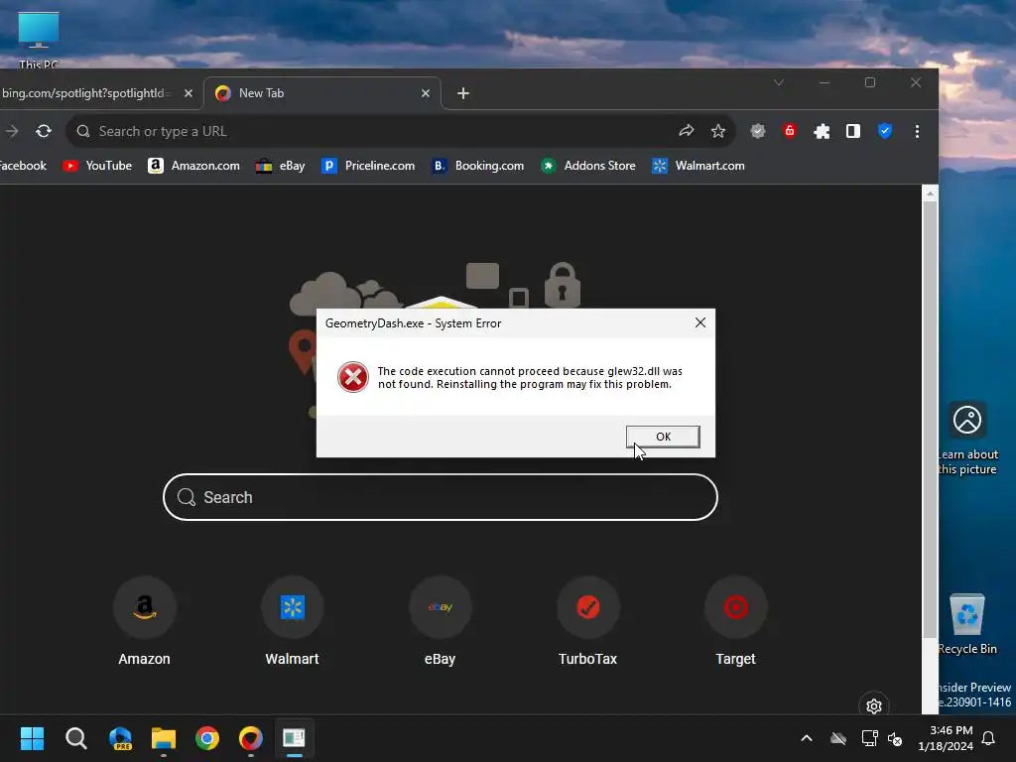Open the eBay shortcut tile
Screen dimensions: 1016x762
(x=440, y=621)
